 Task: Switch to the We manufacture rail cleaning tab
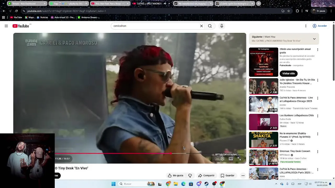tap(193, 4)
